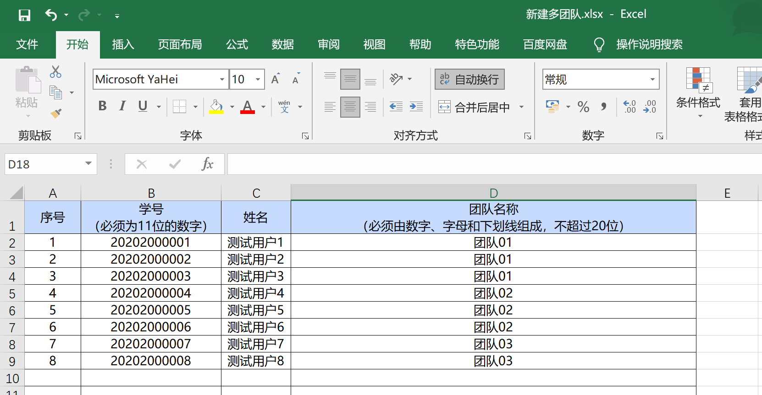
Task: Toggle middle vertical alignment
Action: coord(350,79)
